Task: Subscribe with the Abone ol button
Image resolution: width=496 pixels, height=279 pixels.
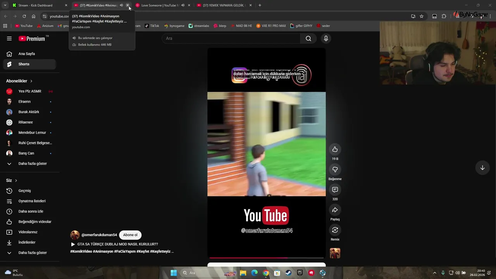Action: [x=130, y=235]
